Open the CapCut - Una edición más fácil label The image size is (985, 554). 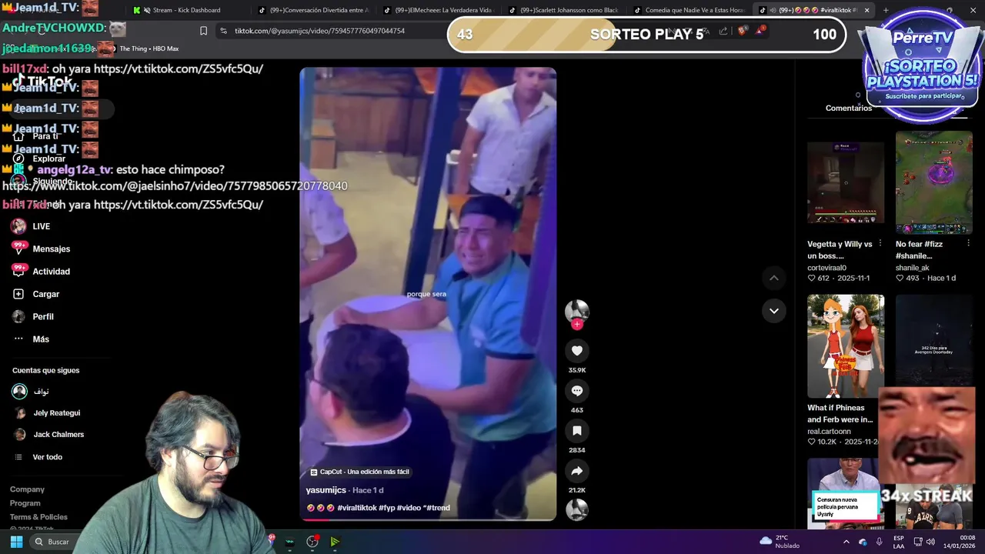(359, 472)
